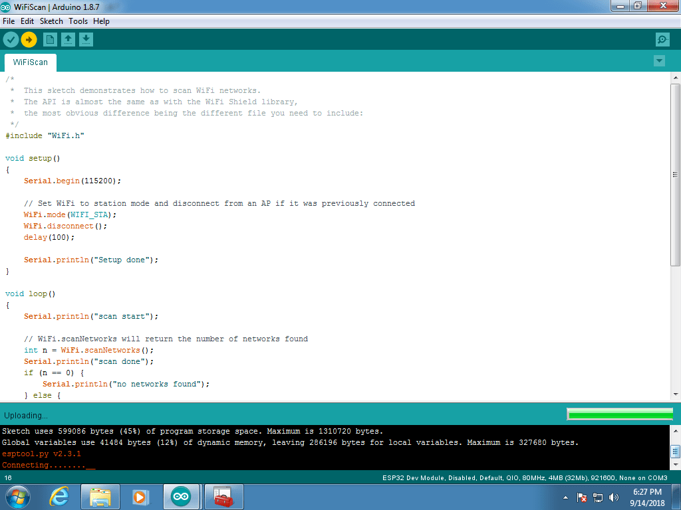Open a sketch using the Open icon
Screen dimensions: 681x510
[68, 40]
